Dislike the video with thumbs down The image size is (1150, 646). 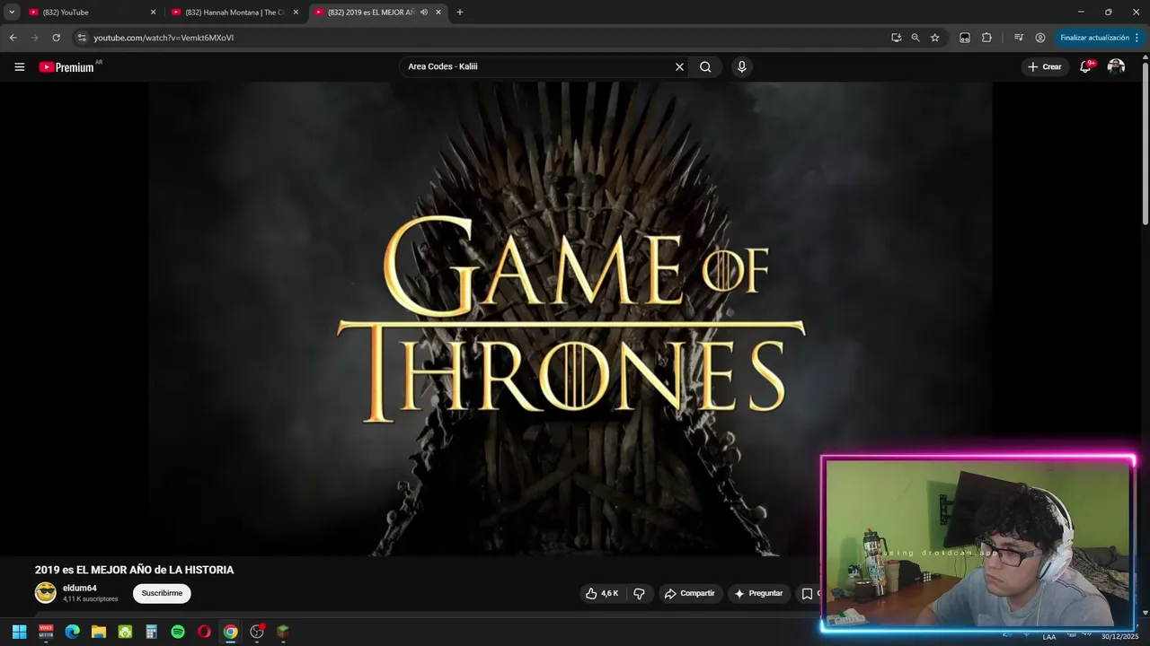point(640,593)
